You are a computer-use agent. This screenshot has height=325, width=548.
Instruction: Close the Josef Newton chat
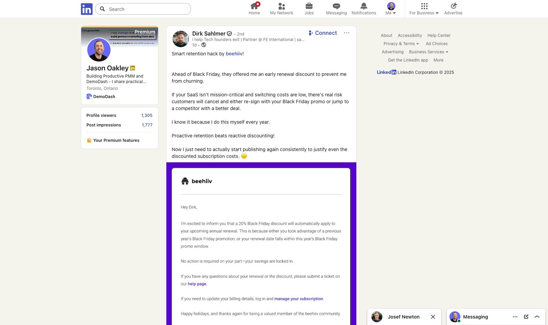[433, 317]
